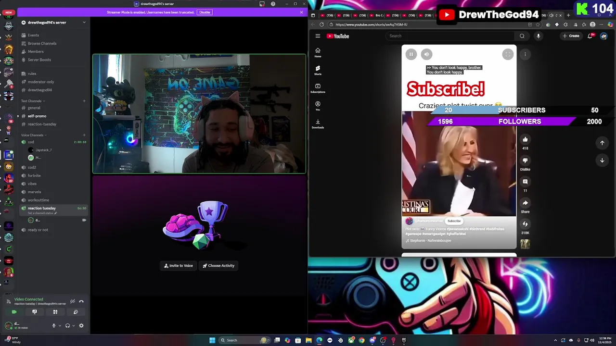Toggle Discord camera off
This screenshot has height=346, width=616.
tap(14, 312)
